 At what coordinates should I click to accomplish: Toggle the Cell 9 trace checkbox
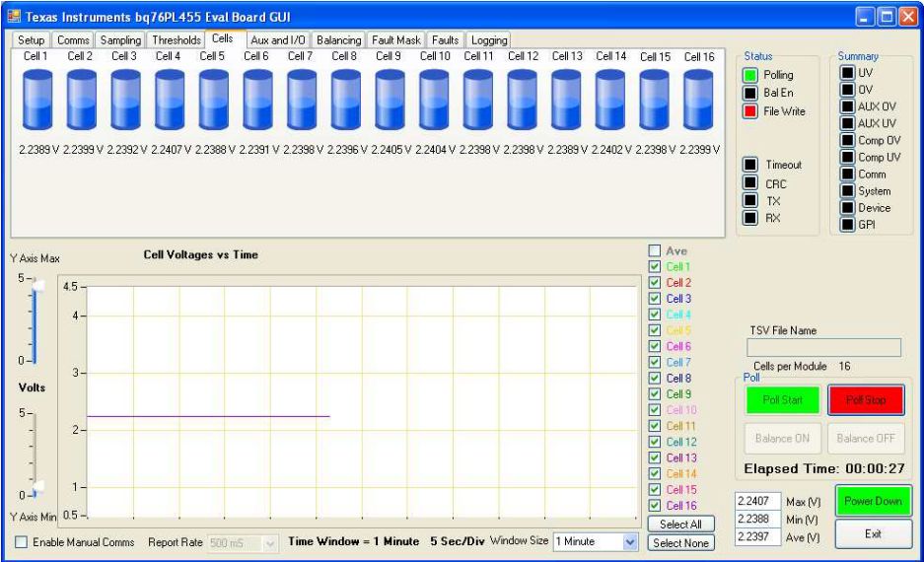click(x=654, y=393)
